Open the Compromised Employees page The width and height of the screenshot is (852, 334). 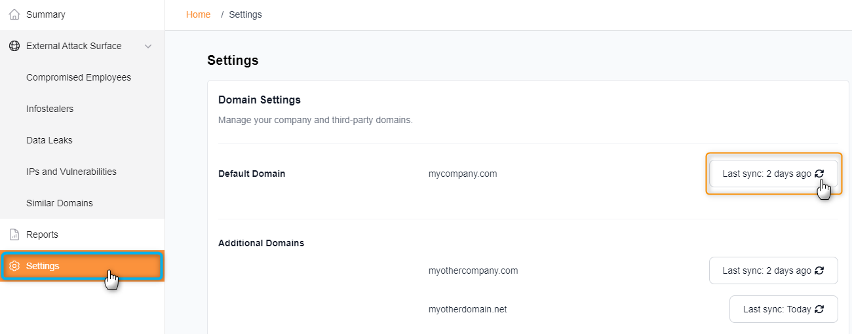(x=79, y=77)
